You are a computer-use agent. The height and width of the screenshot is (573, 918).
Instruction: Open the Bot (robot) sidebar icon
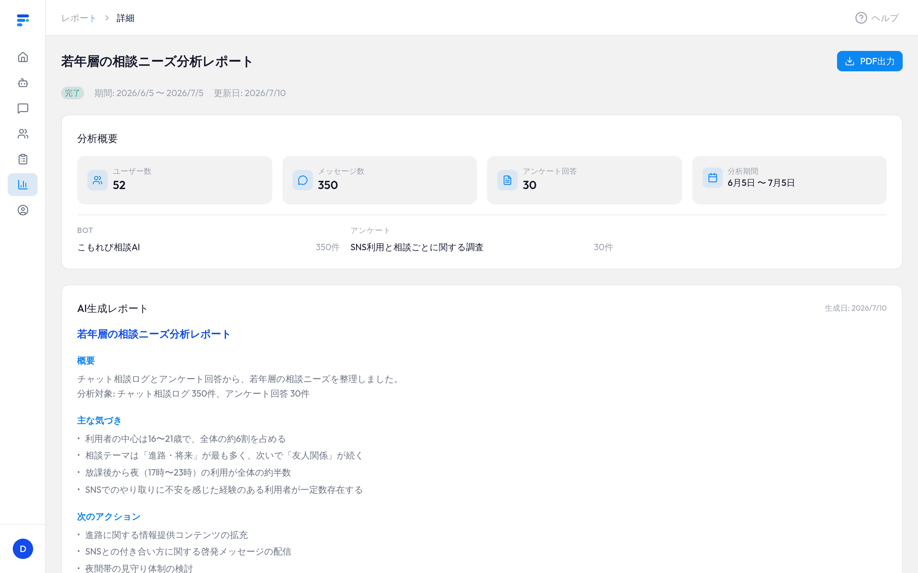point(23,83)
